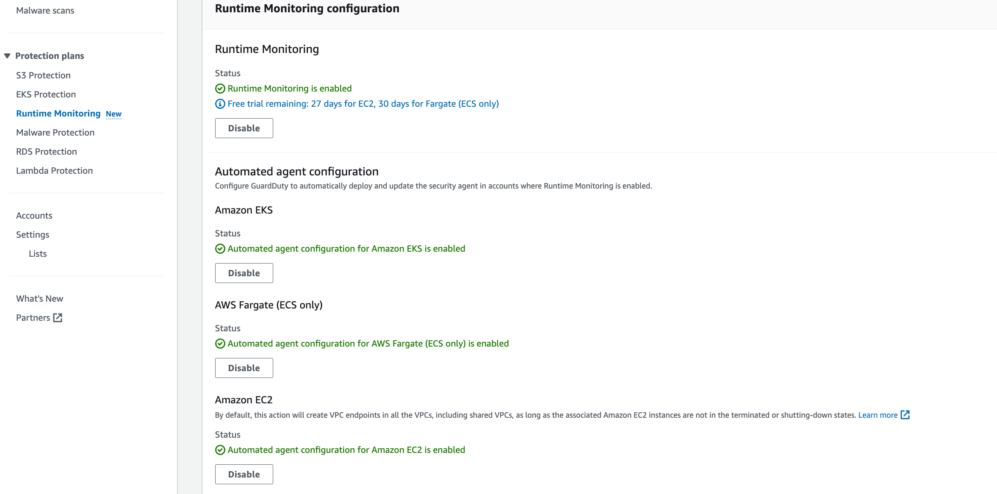Screen dimensions: 997x494
Task: Click external-link icon next to Learn more
Action: [x=905, y=415]
